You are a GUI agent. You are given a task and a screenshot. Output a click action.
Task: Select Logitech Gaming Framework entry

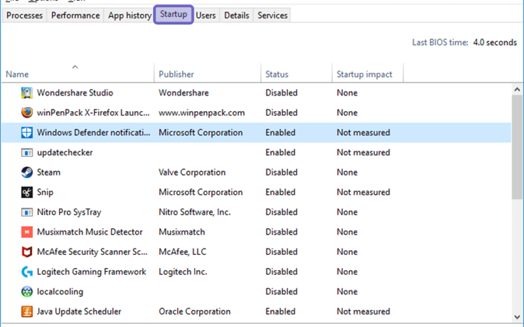click(x=91, y=271)
